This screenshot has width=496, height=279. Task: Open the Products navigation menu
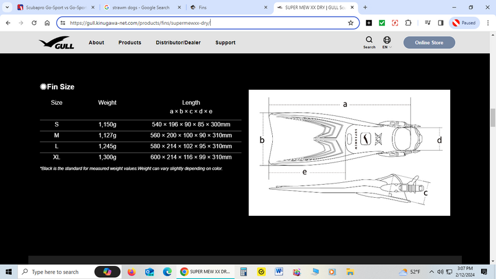coord(130,43)
